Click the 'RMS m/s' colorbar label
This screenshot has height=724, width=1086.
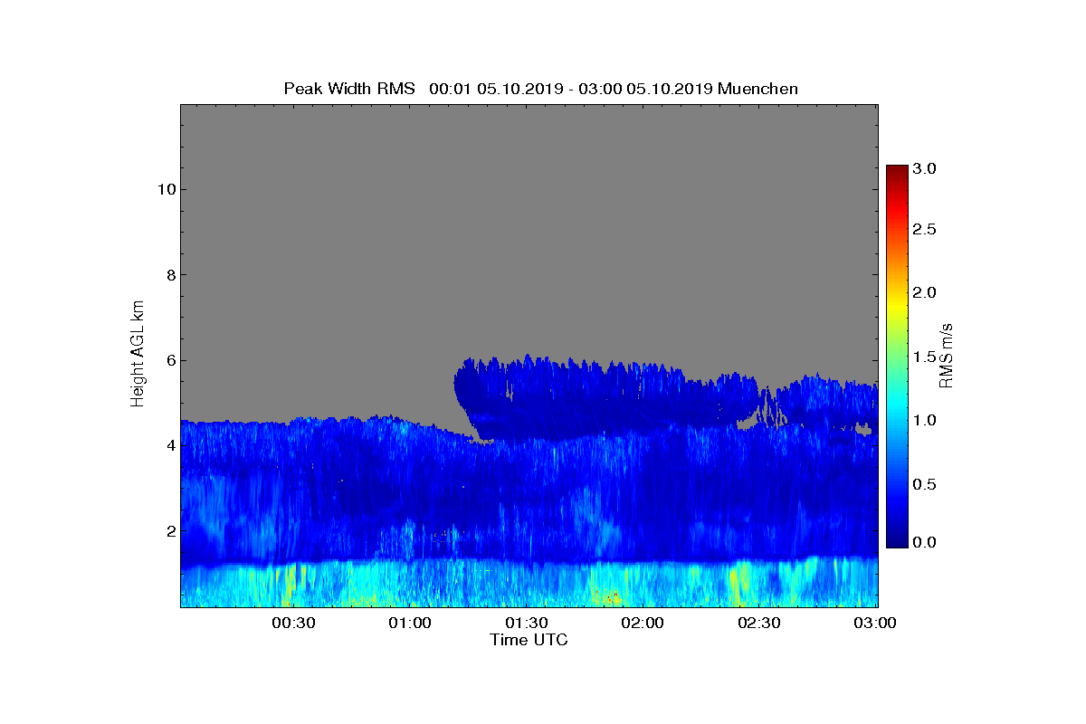pos(947,355)
